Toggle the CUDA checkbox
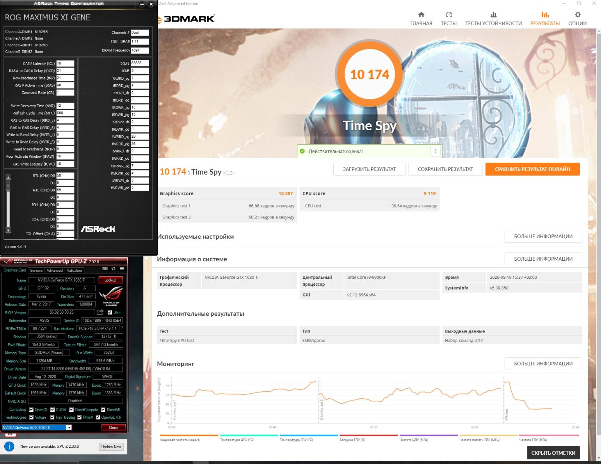The image size is (601, 464). 52,409
